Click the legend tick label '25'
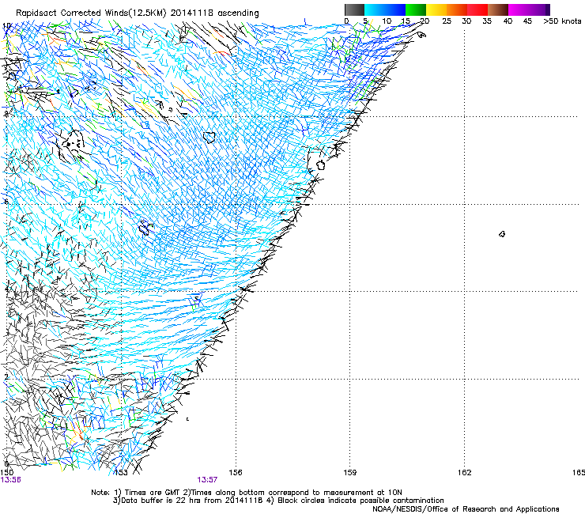 447,21
